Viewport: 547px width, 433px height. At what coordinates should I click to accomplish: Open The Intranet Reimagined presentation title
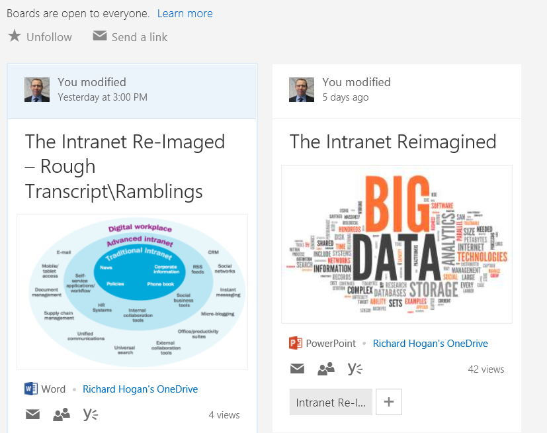click(x=393, y=141)
